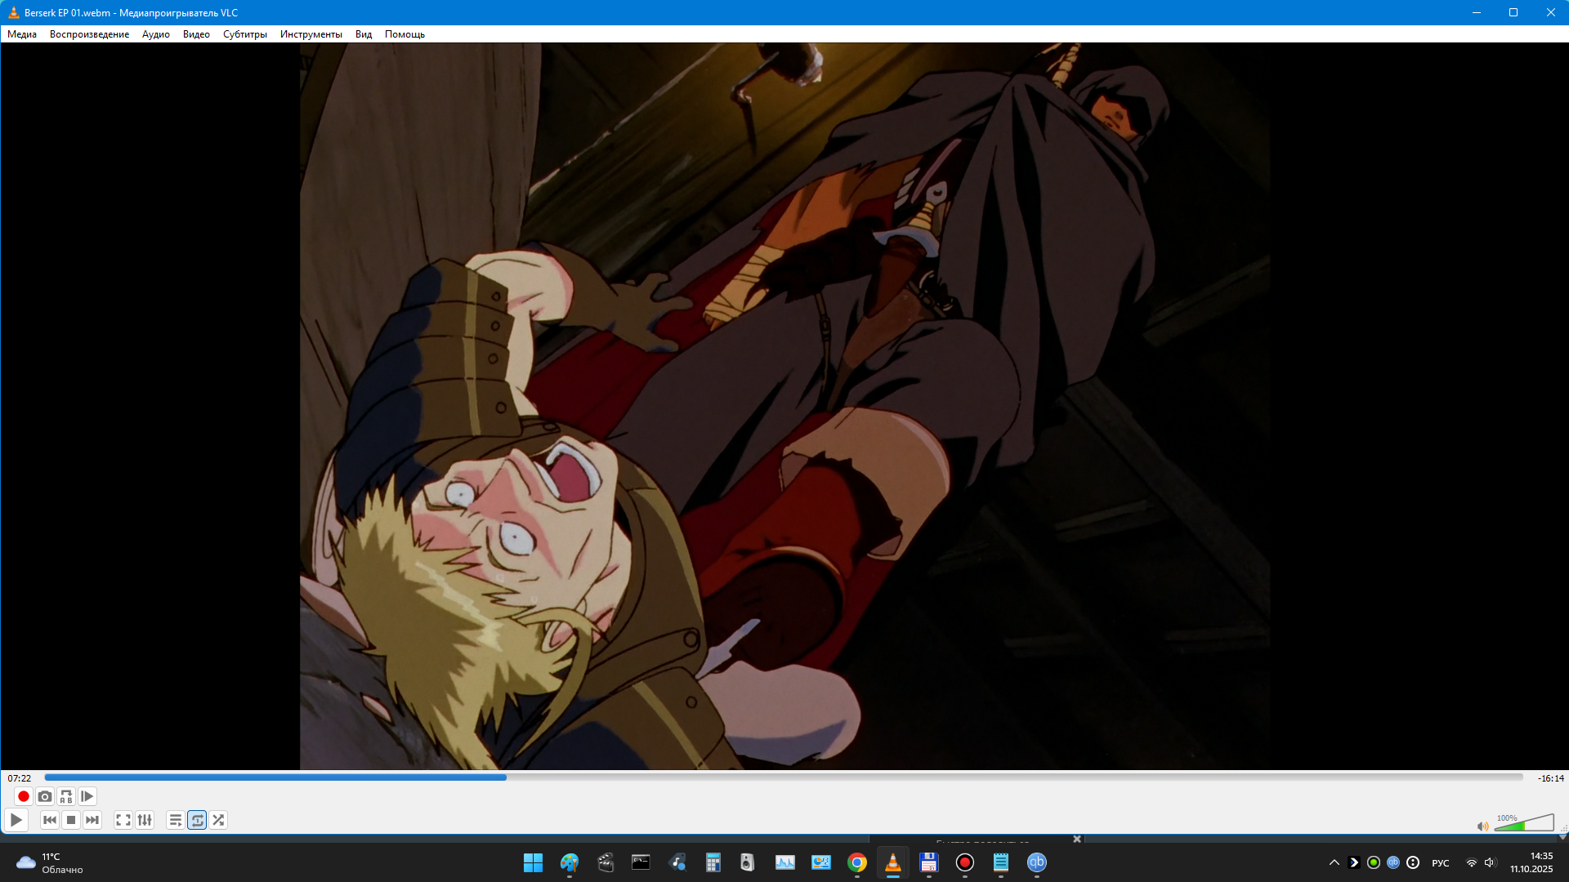Click the remaining time -16:14 label
This screenshot has width=1569, height=882.
coord(1550,778)
